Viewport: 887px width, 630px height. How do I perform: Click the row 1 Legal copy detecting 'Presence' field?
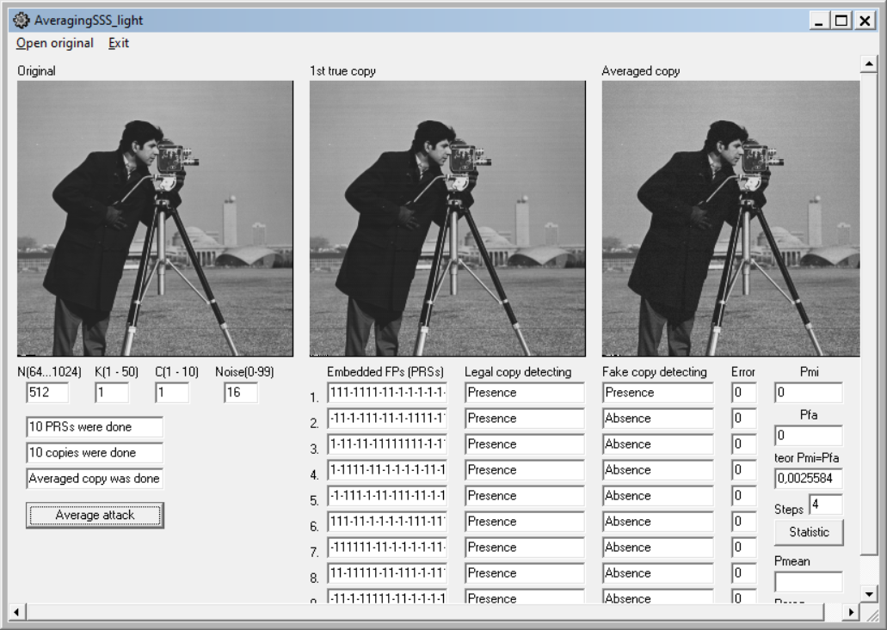coord(525,393)
